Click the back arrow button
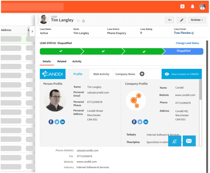The image size is (210, 173). click(170, 20)
